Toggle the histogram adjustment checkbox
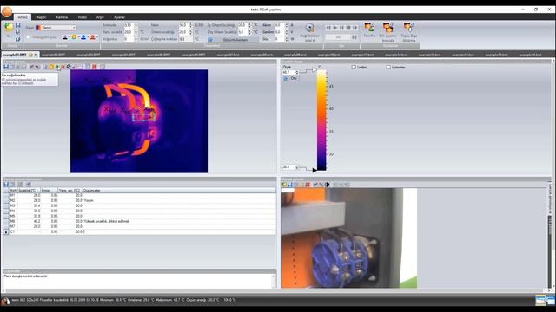The width and height of the screenshot is (556, 312). (28, 37)
